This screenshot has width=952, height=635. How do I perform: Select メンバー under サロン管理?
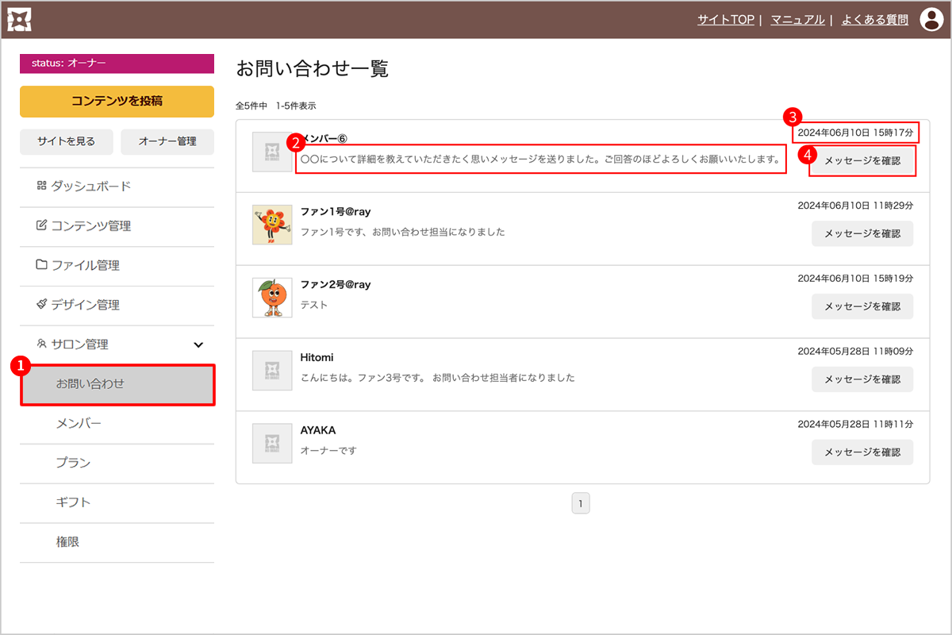pos(79,424)
